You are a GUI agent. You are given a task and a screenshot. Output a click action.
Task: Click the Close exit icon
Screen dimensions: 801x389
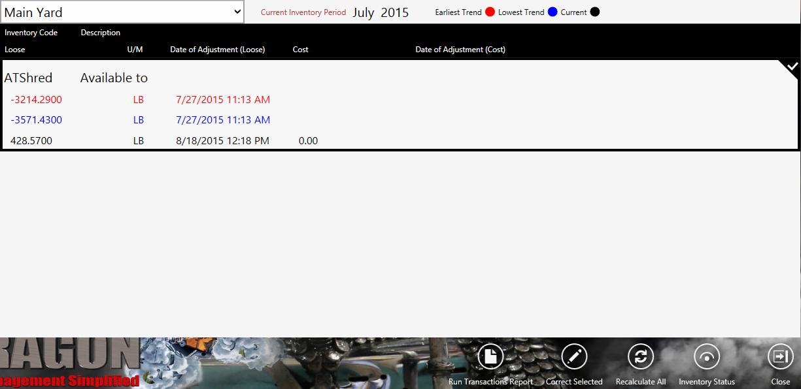tap(780, 356)
